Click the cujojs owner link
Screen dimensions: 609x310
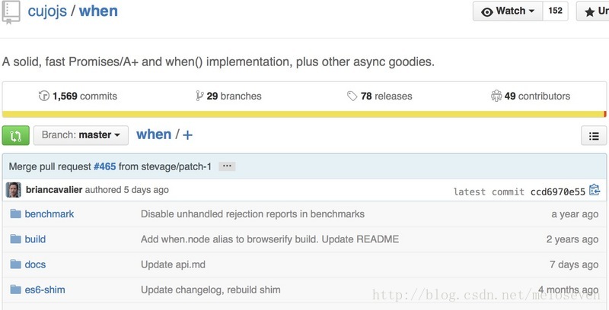47,11
